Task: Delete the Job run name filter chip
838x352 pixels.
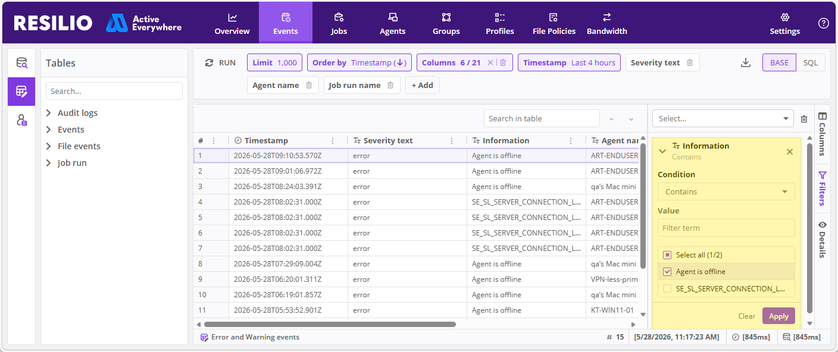Action: (x=390, y=85)
